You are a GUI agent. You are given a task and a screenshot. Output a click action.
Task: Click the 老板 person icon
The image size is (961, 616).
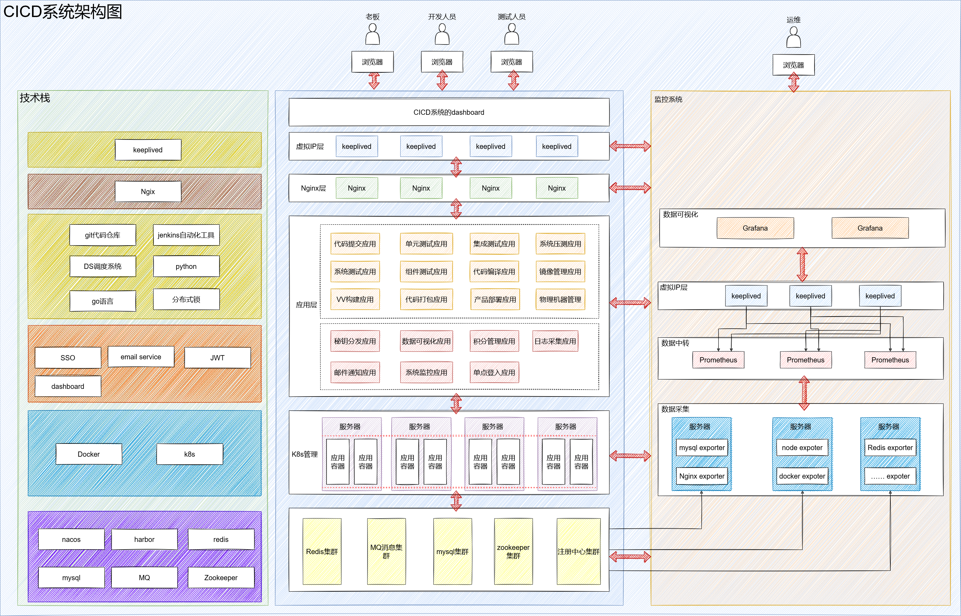click(372, 34)
